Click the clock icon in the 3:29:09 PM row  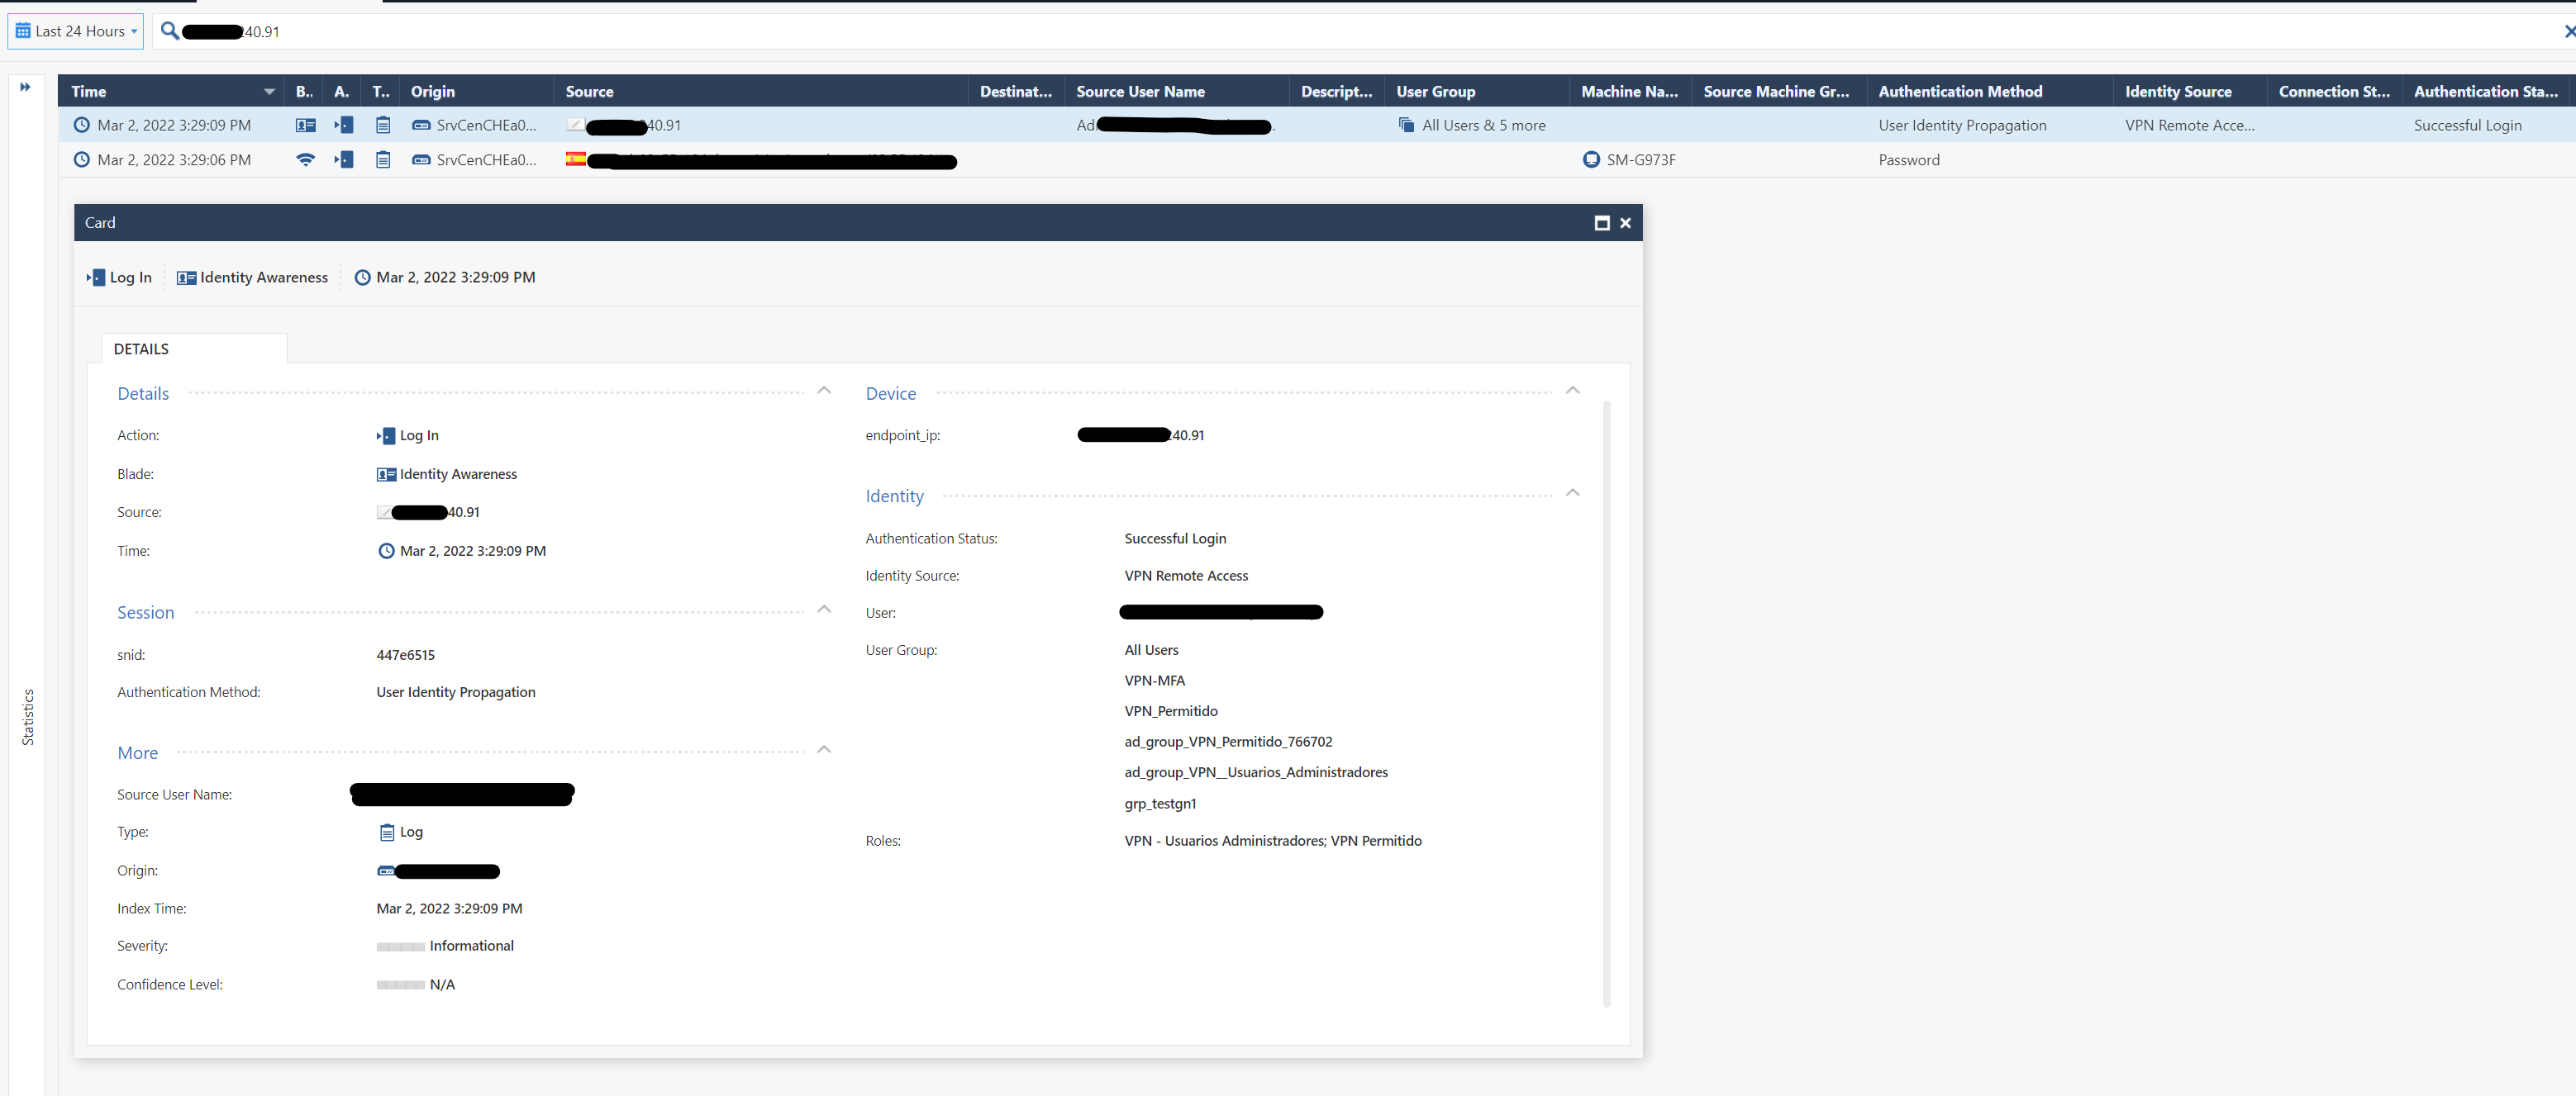coord(82,125)
